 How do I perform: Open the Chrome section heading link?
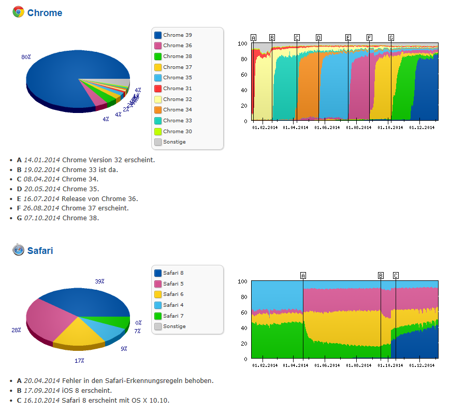[45, 13]
